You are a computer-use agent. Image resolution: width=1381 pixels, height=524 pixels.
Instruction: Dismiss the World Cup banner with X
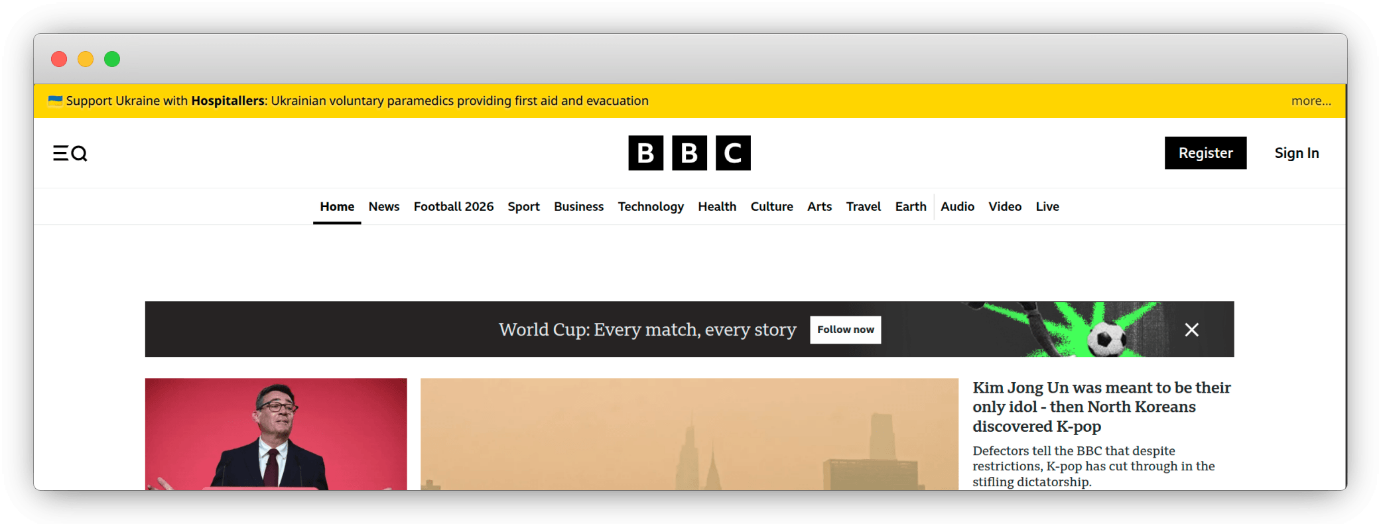1191,330
